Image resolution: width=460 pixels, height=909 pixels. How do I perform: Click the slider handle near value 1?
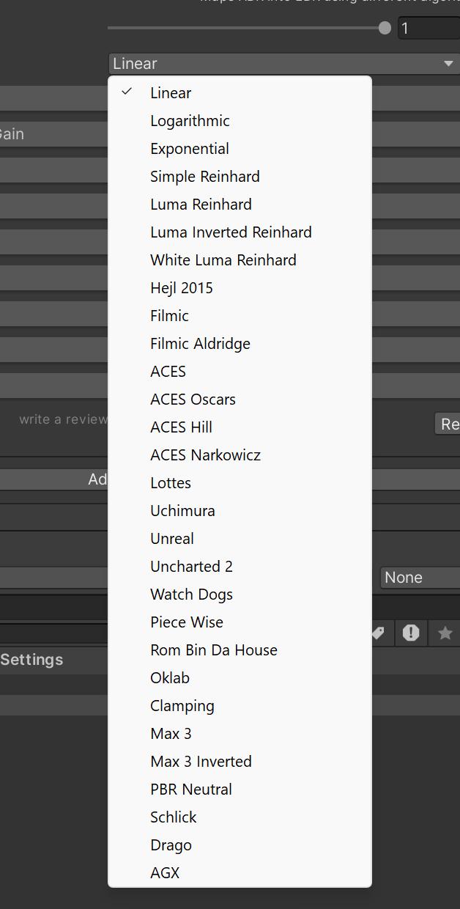coord(385,28)
